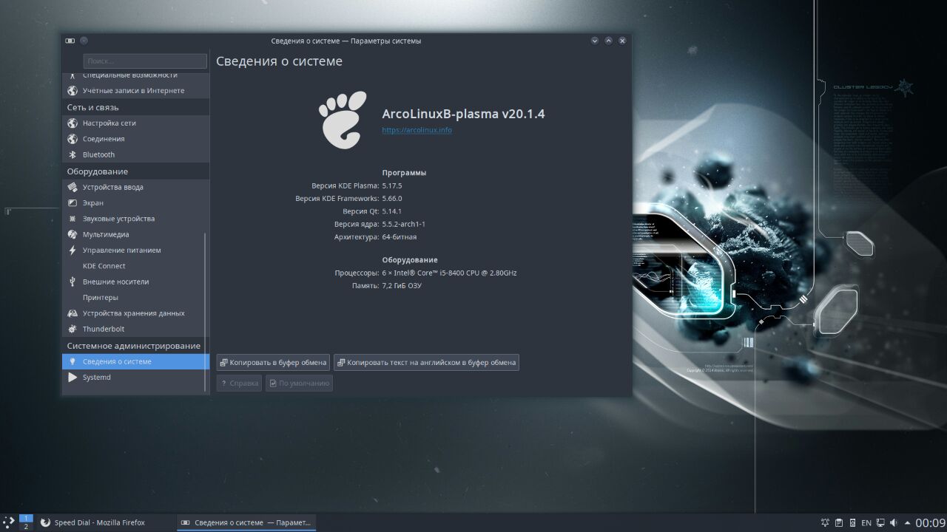Open the arcolinux.info link
The height and width of the screenshot is (532, 947).
coord(417,130)
